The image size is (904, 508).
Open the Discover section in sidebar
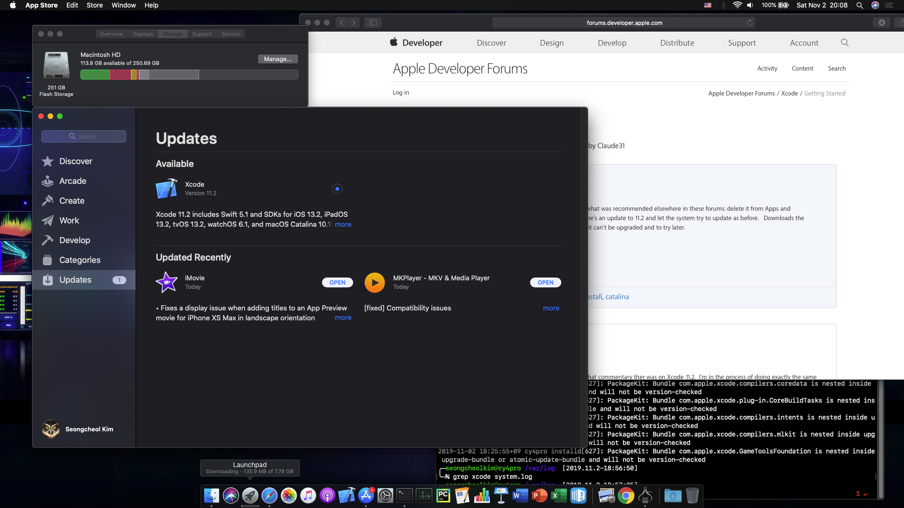[x=75, y=161]
